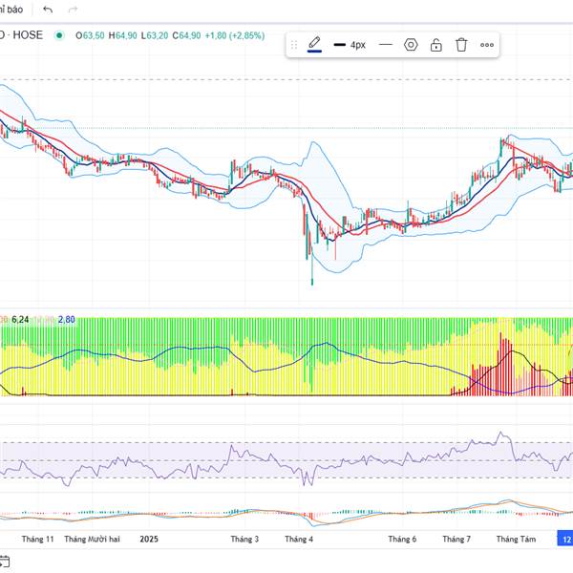Click the blue 2,80 indicator value
Viewport: 573px width, 573px height.
67,320
